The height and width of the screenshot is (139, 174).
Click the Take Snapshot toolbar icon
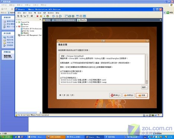[53, 16]
